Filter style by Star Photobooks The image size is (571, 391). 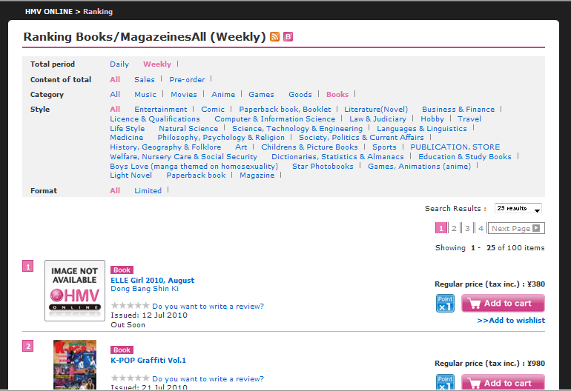point(323,167)
